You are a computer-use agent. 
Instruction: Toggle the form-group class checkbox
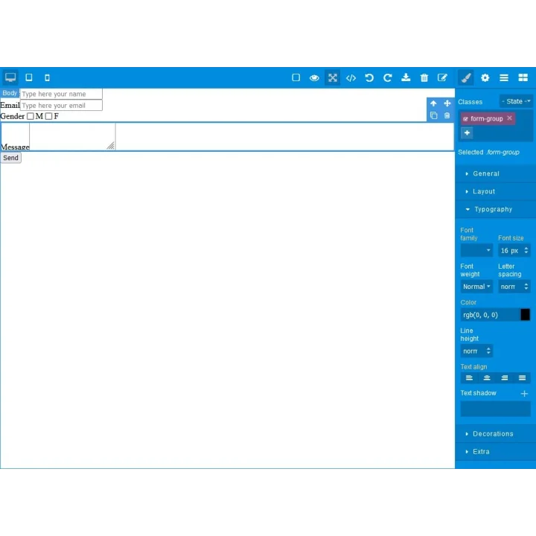click(465, 119)
